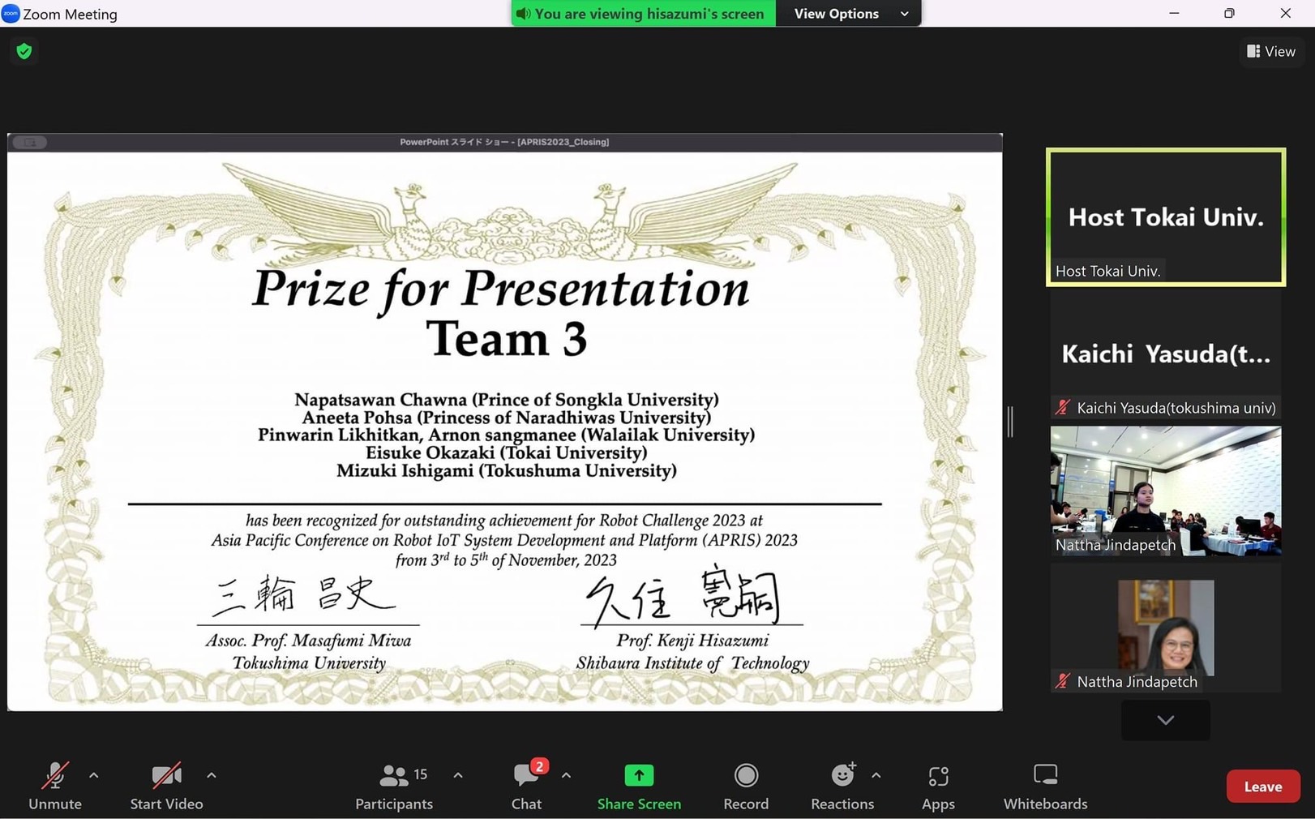This screenshot has width=1315, height=819.
Task: Click the 'Mizuki Ishigami (Tokushuma University)' line
Action: [507, 471]
